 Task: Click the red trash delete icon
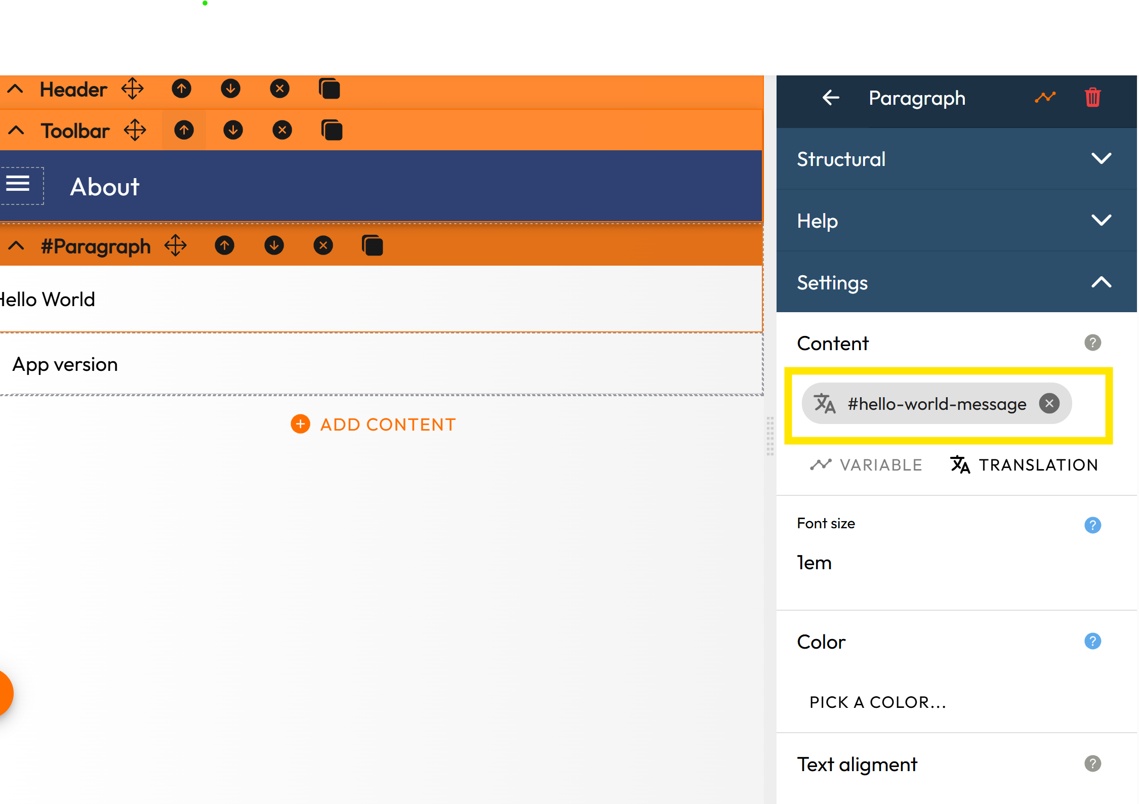click(x=1092, y=97)
